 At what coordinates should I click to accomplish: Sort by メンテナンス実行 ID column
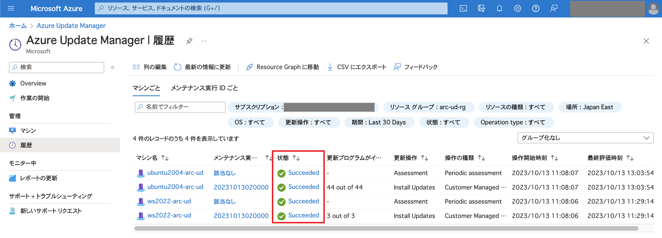242,158
